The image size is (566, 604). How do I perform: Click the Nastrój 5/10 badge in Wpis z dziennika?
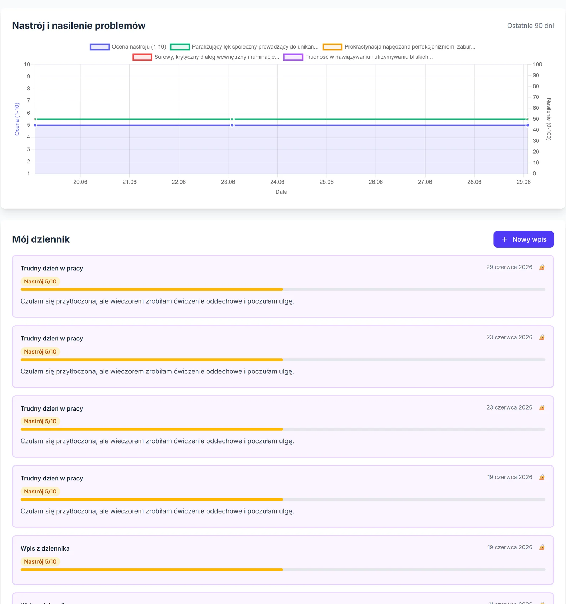40,561
